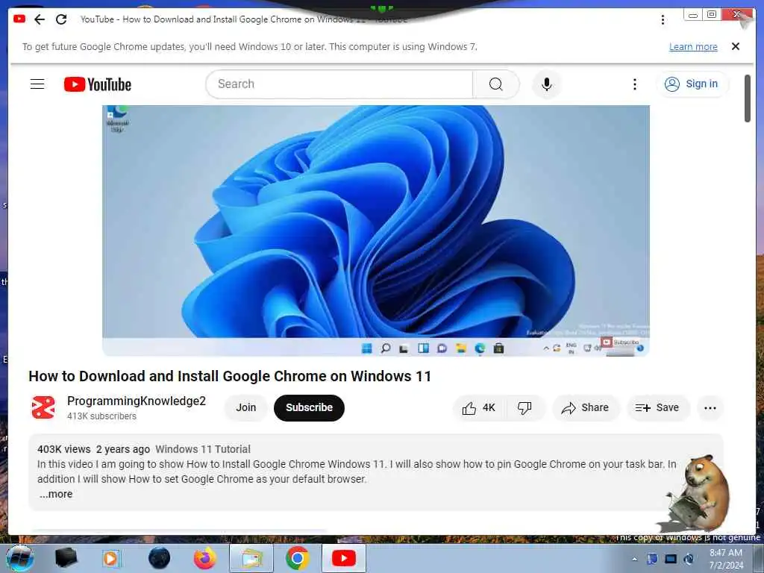The height and width of the screenshot is (573, 764).
Task: Share the video
Action: 585,408
